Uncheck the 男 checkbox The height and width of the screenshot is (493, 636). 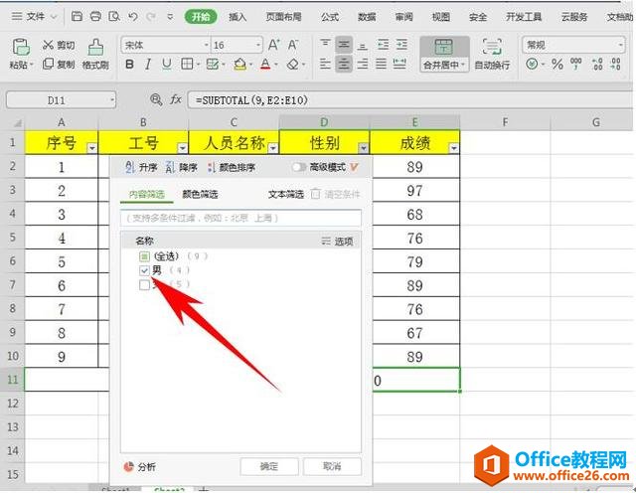click(144, 270)
